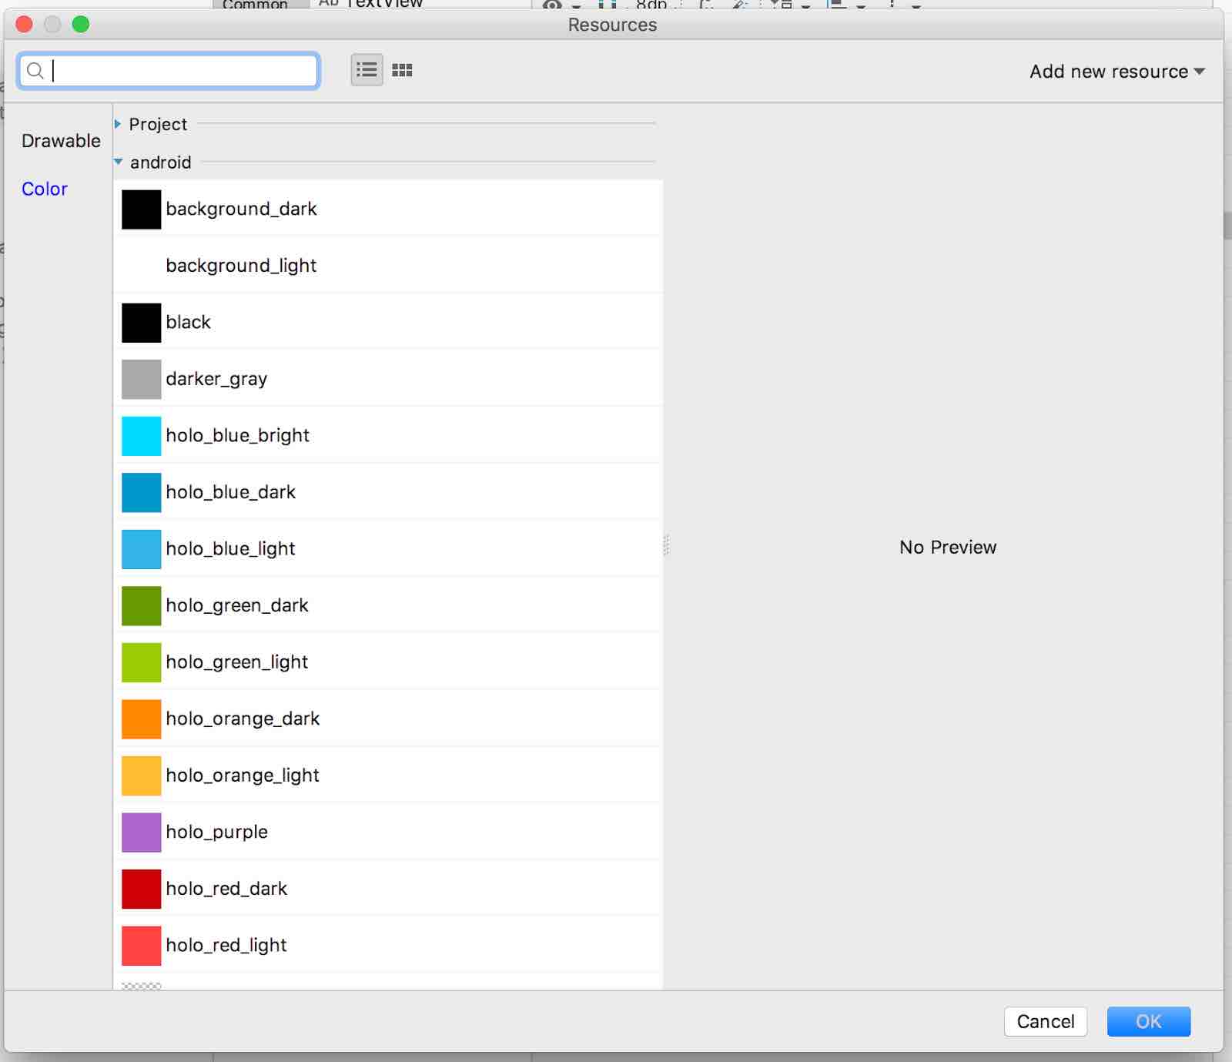Click the background_dark label
Screen dimensions: 1232x1062
coord(241,209)
